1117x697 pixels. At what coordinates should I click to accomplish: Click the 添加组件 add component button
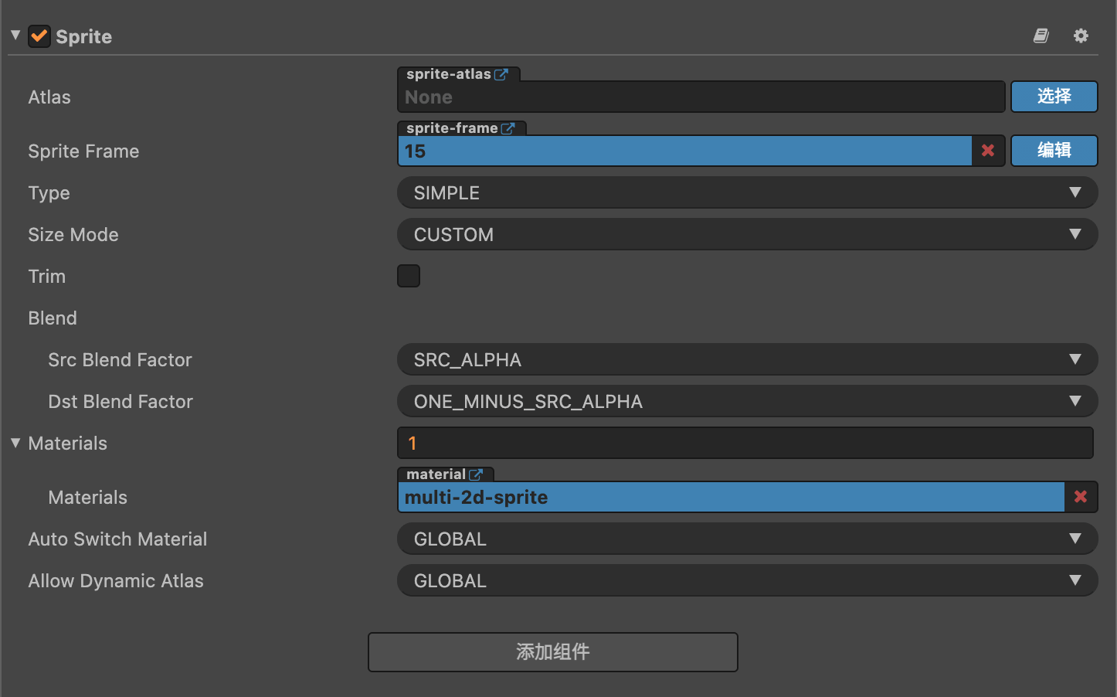click(553, 652)
